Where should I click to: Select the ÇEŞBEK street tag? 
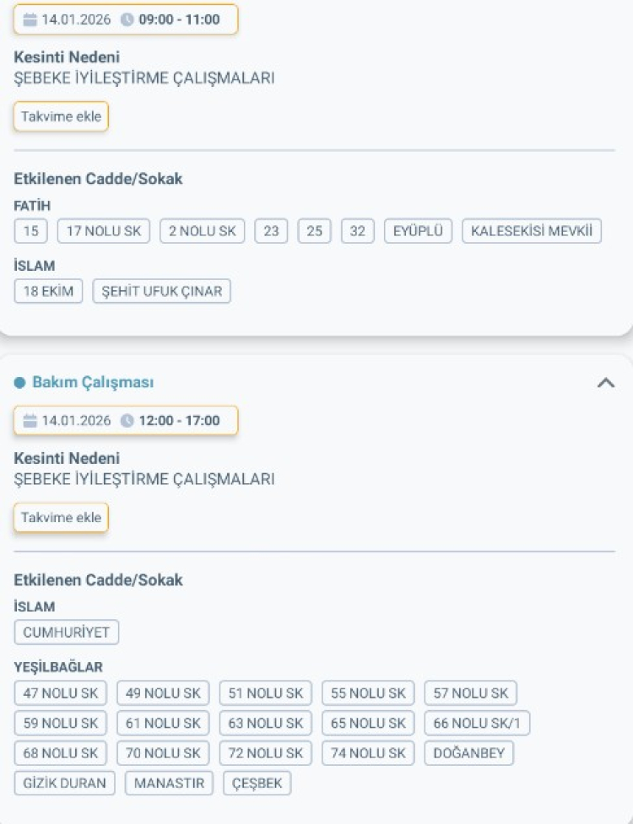(x=257, y=784)
